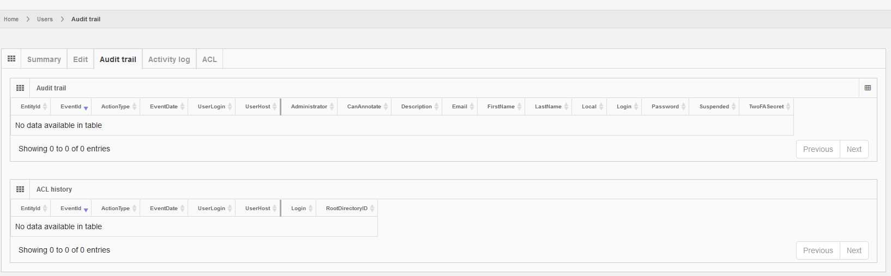Sort Audit trail table by EventId
Image resolution: width=891 pixels, height=276 pixels.
click(71, 107)
